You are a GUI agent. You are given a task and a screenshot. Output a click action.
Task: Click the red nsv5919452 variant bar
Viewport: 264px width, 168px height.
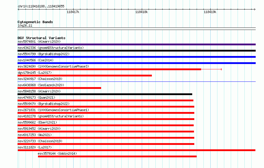click(x=106, y=132)
